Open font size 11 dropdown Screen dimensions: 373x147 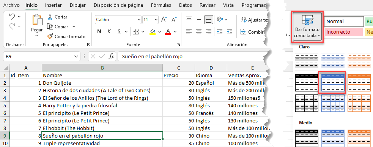click(156, 20)
